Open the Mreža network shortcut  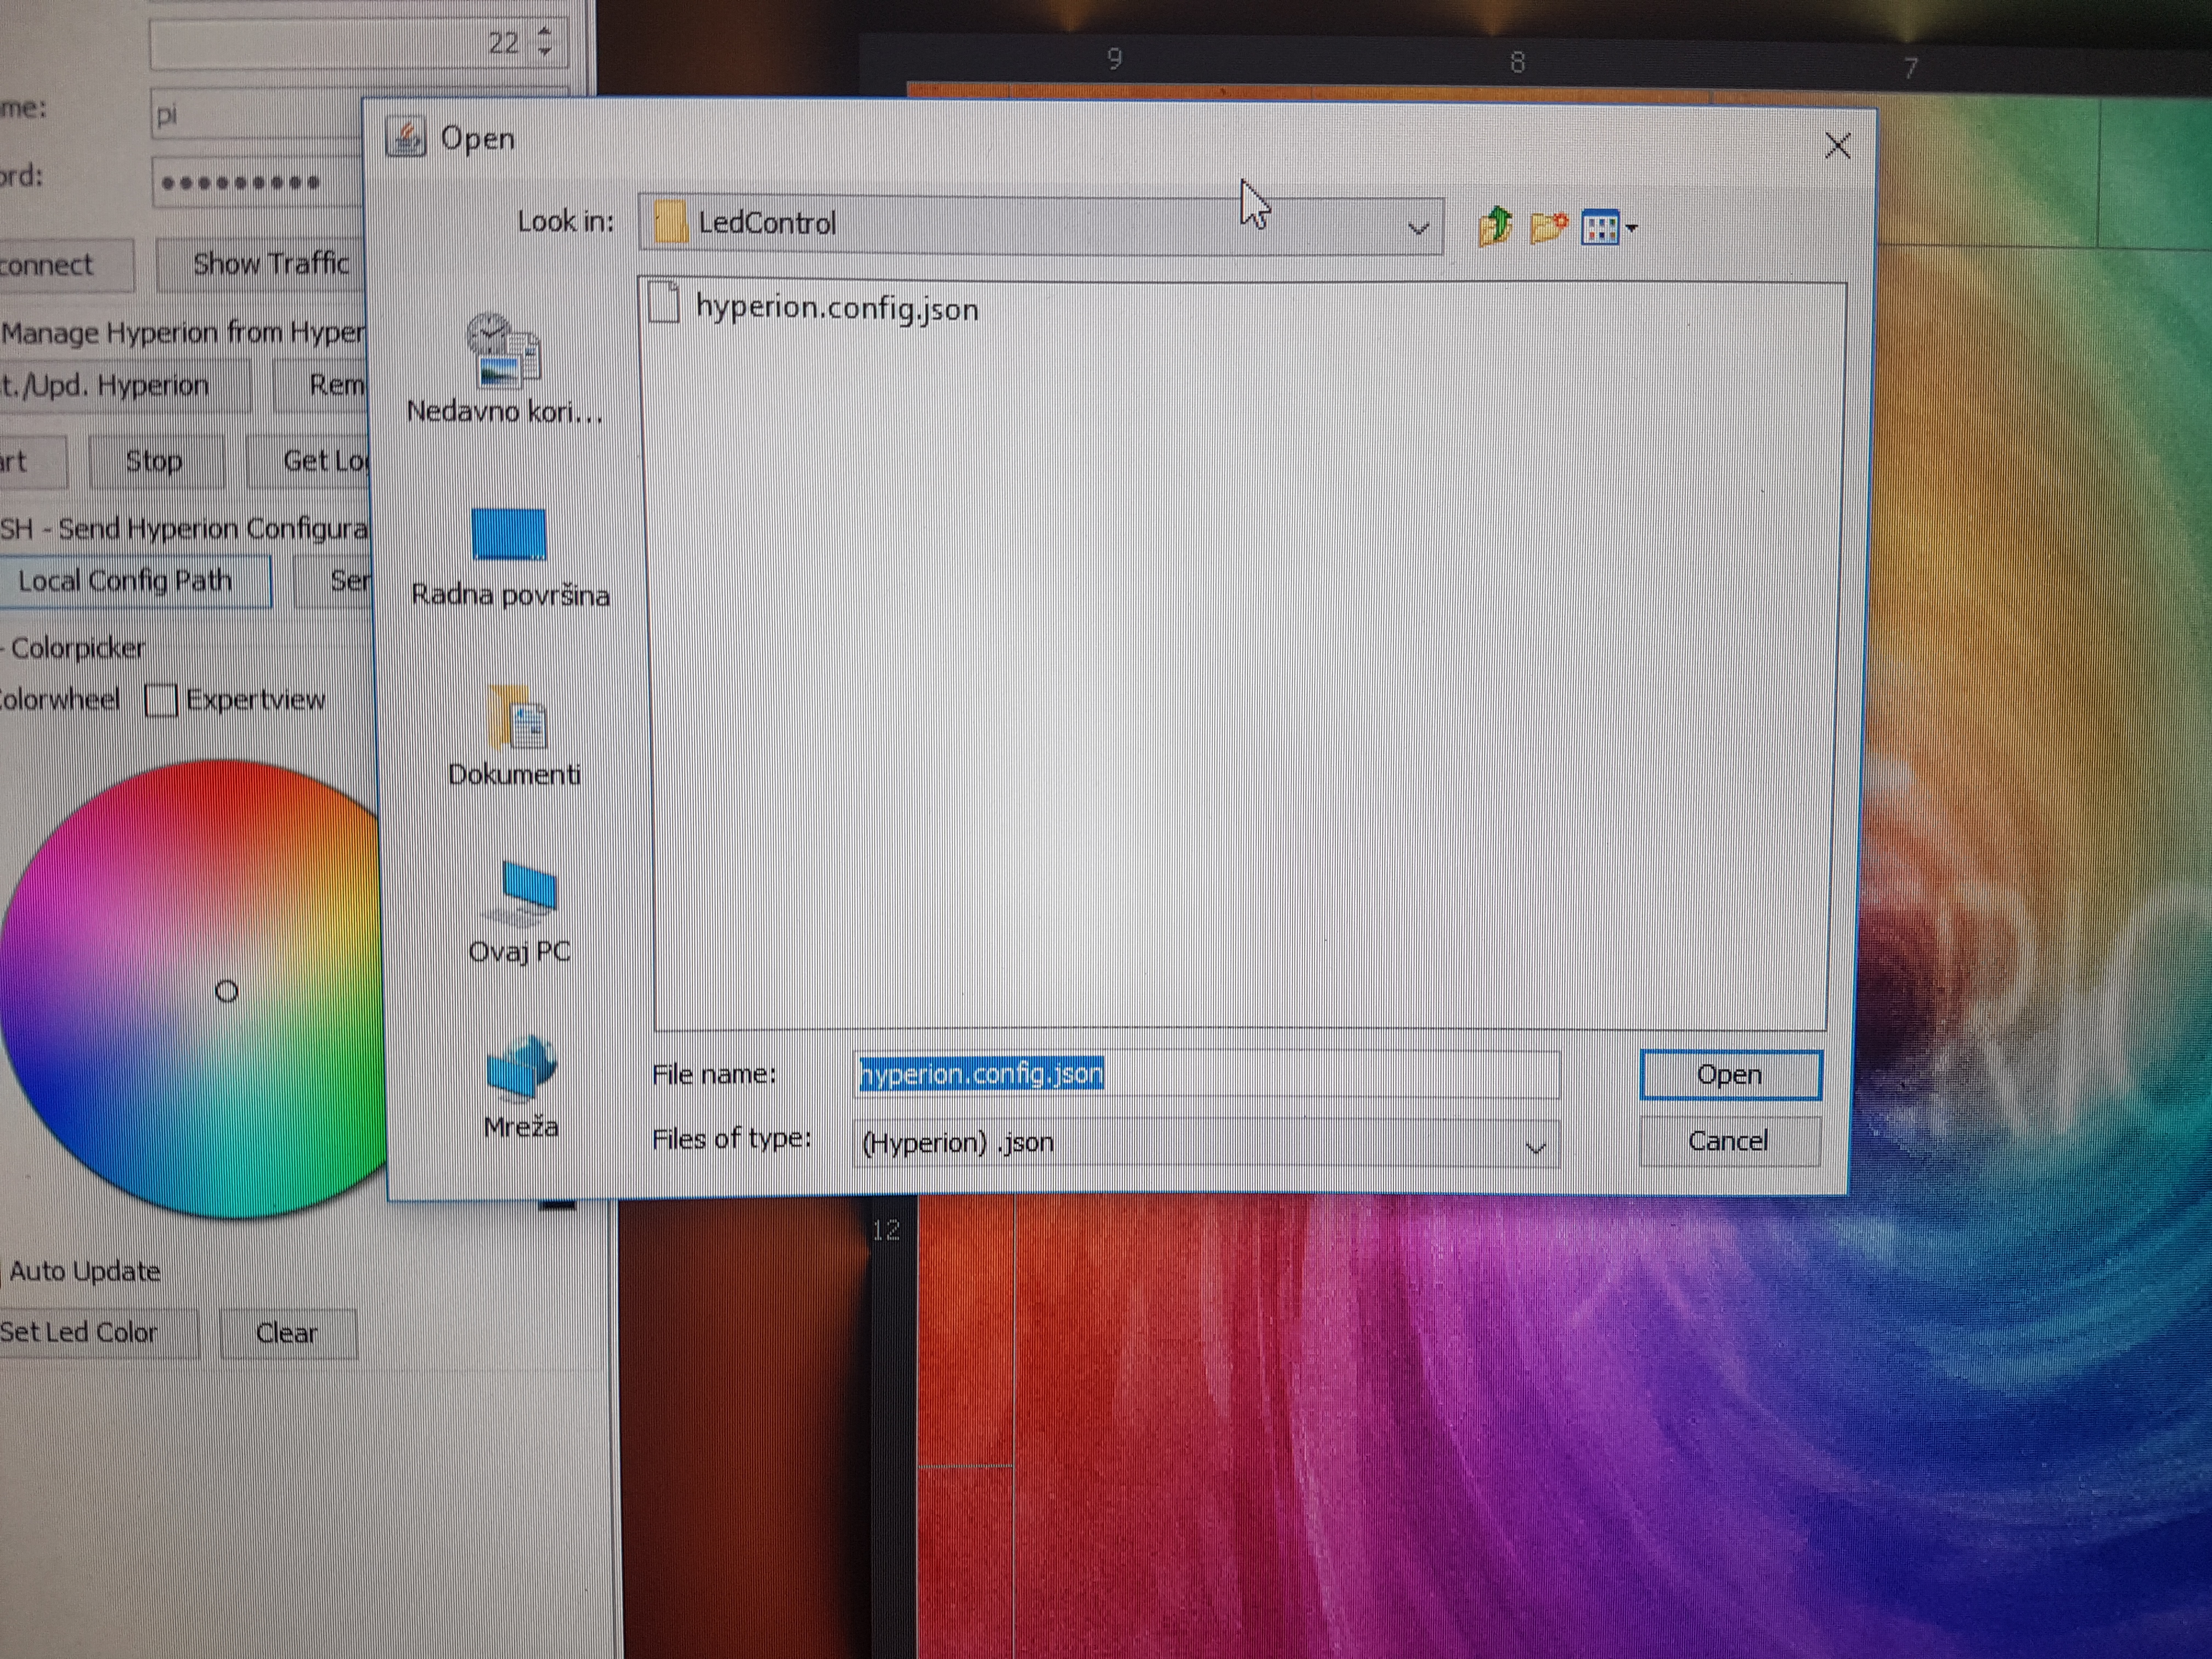tap(521, 1085)
